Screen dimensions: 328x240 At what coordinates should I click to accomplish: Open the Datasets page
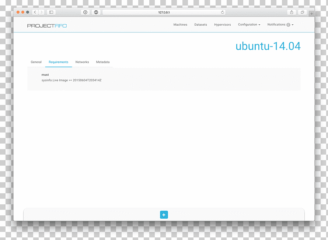pos(200,24)
